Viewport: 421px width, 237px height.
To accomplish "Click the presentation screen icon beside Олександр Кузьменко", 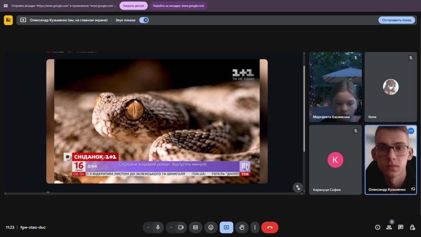I will (x=23, y=20).
